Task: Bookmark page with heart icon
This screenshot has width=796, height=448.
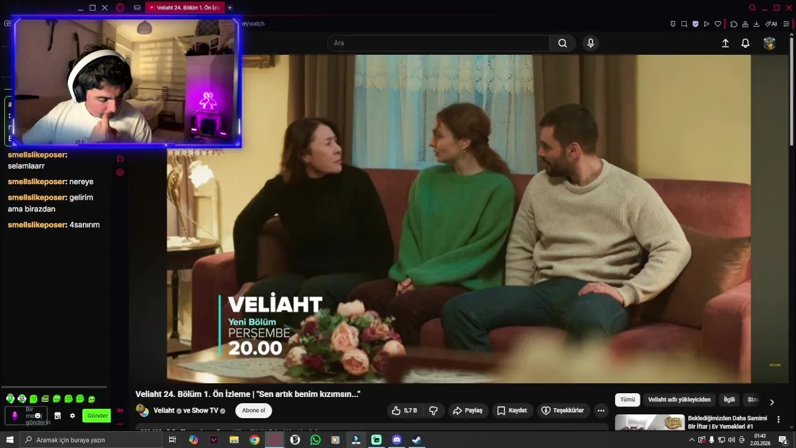Action: 718,24
